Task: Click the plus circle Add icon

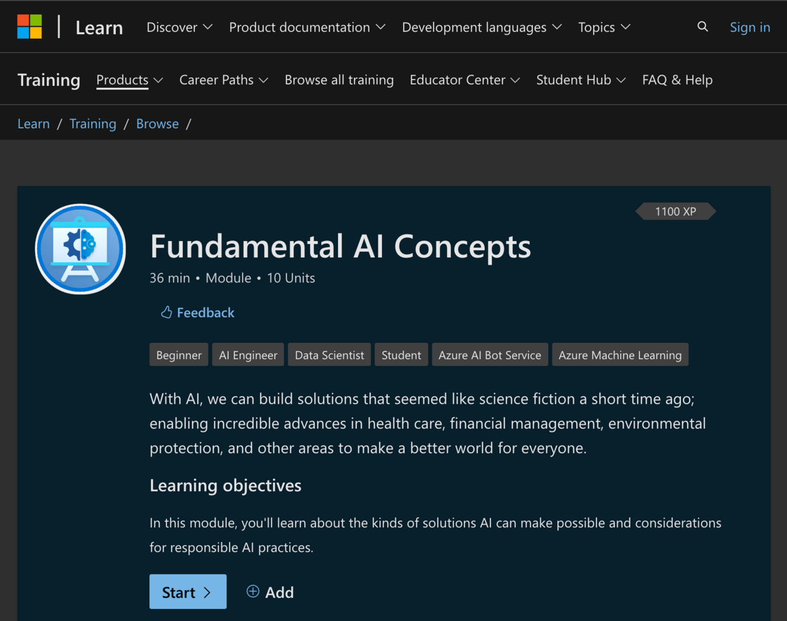Action: click(253, 591)
